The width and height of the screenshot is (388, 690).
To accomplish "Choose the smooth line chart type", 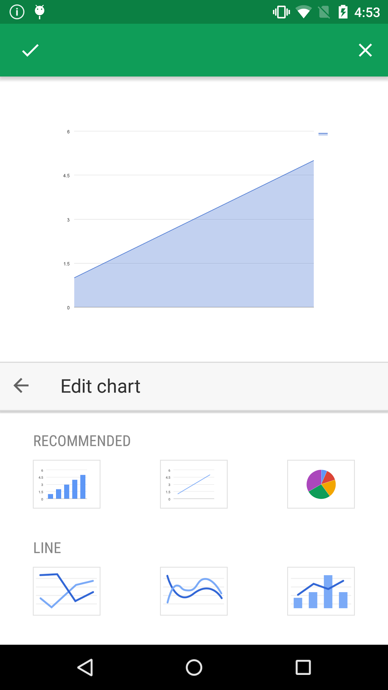I will pos(194,591).
